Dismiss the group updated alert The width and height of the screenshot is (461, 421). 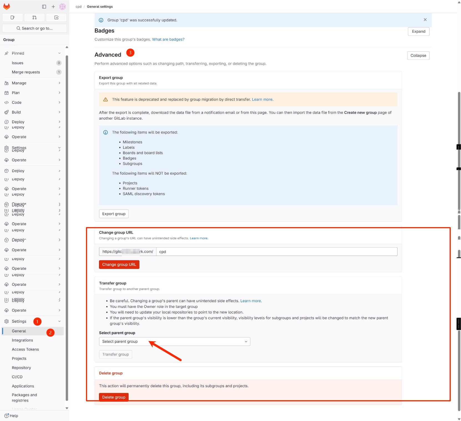point(425,20)
